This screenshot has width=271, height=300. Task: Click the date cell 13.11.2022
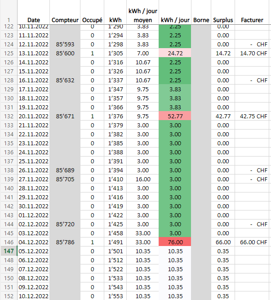click(x=33, y=53)
